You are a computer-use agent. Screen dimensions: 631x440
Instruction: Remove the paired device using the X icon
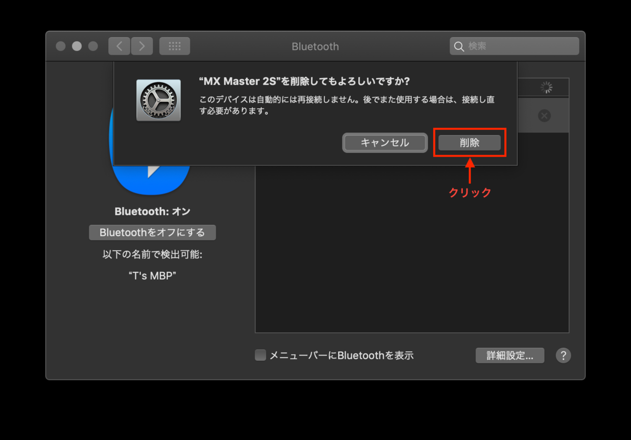(x=544, y=116)
